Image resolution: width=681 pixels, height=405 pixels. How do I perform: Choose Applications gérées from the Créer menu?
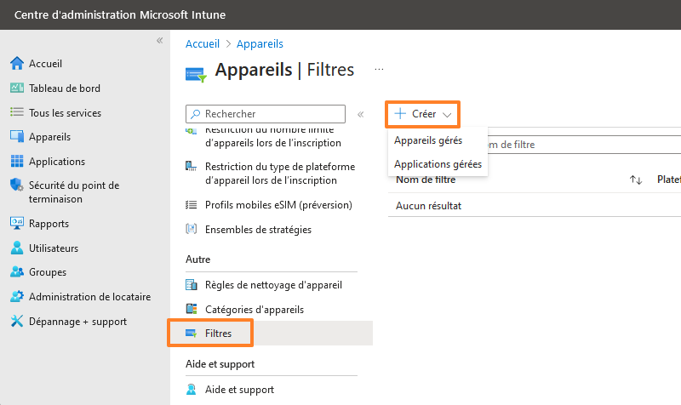(x=438, y=164)
